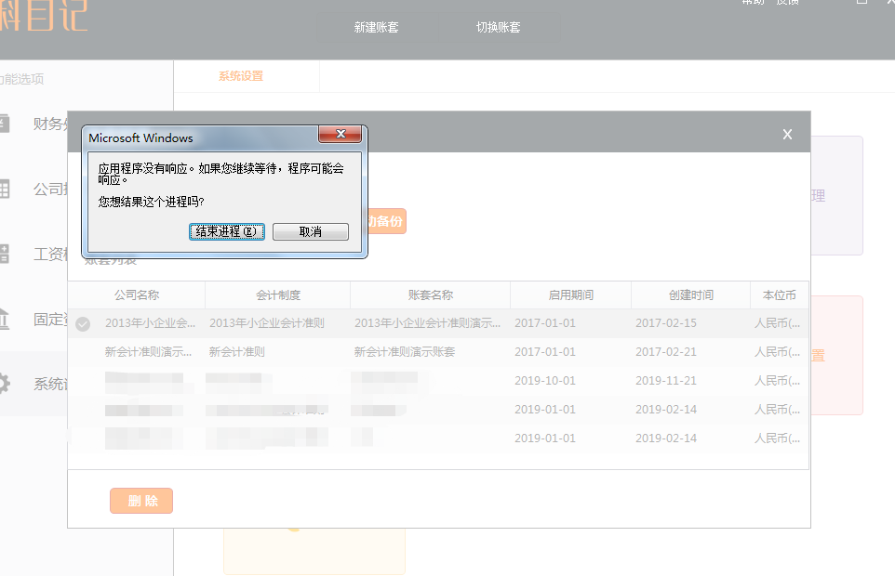Click the 启用期间 column header
This screenshot has height=576, width=895.
click(570, 295)
